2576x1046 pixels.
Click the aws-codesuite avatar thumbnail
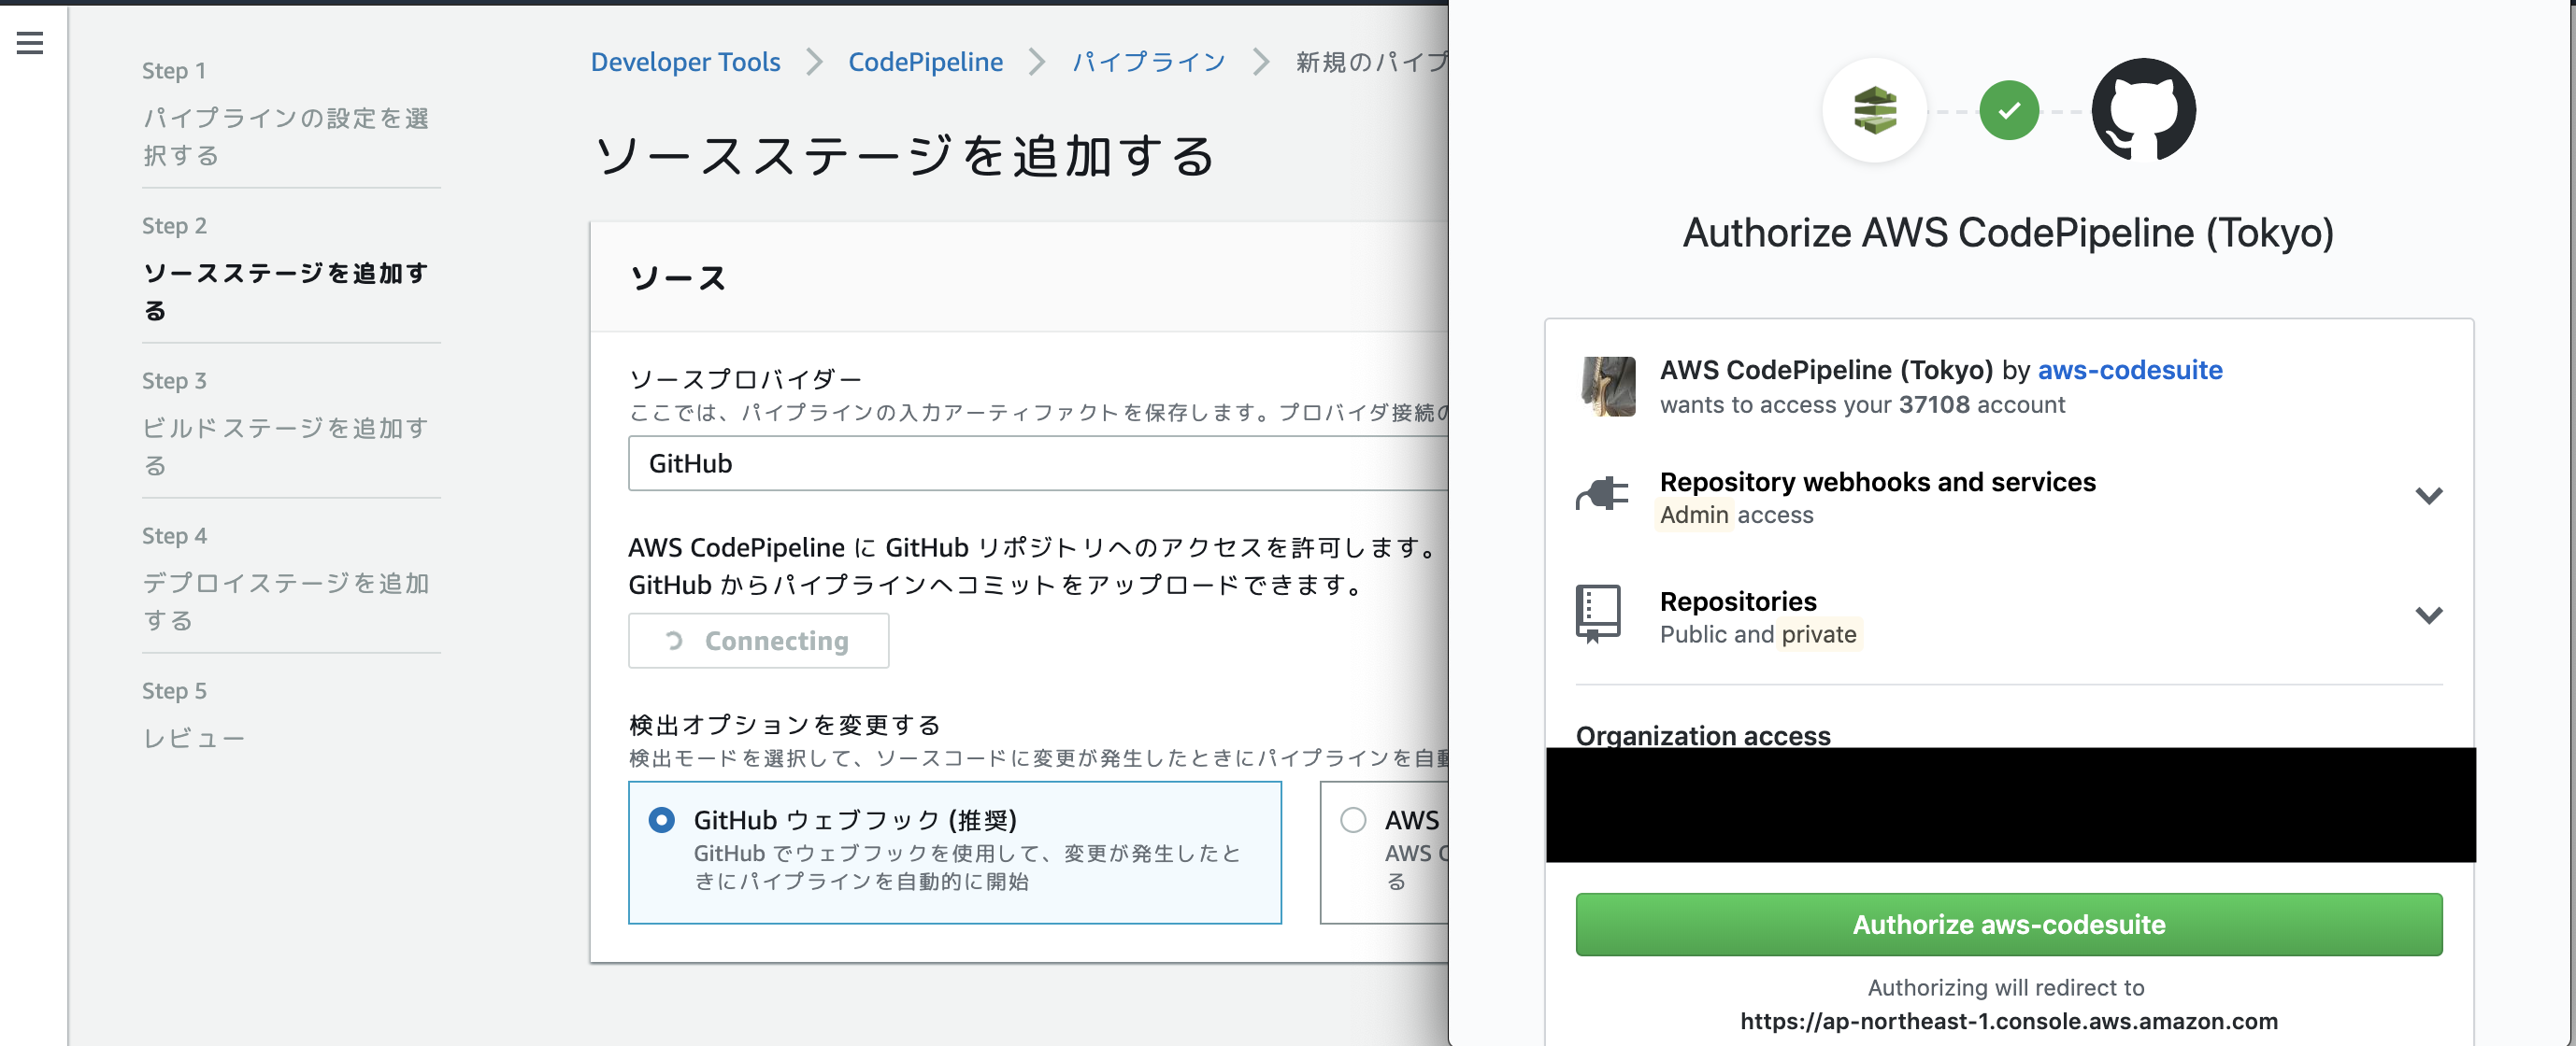(1608, 386)
